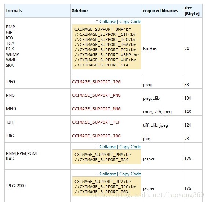
Task: Collapse the JPEG-2000 code block
Action: point(108,174)
